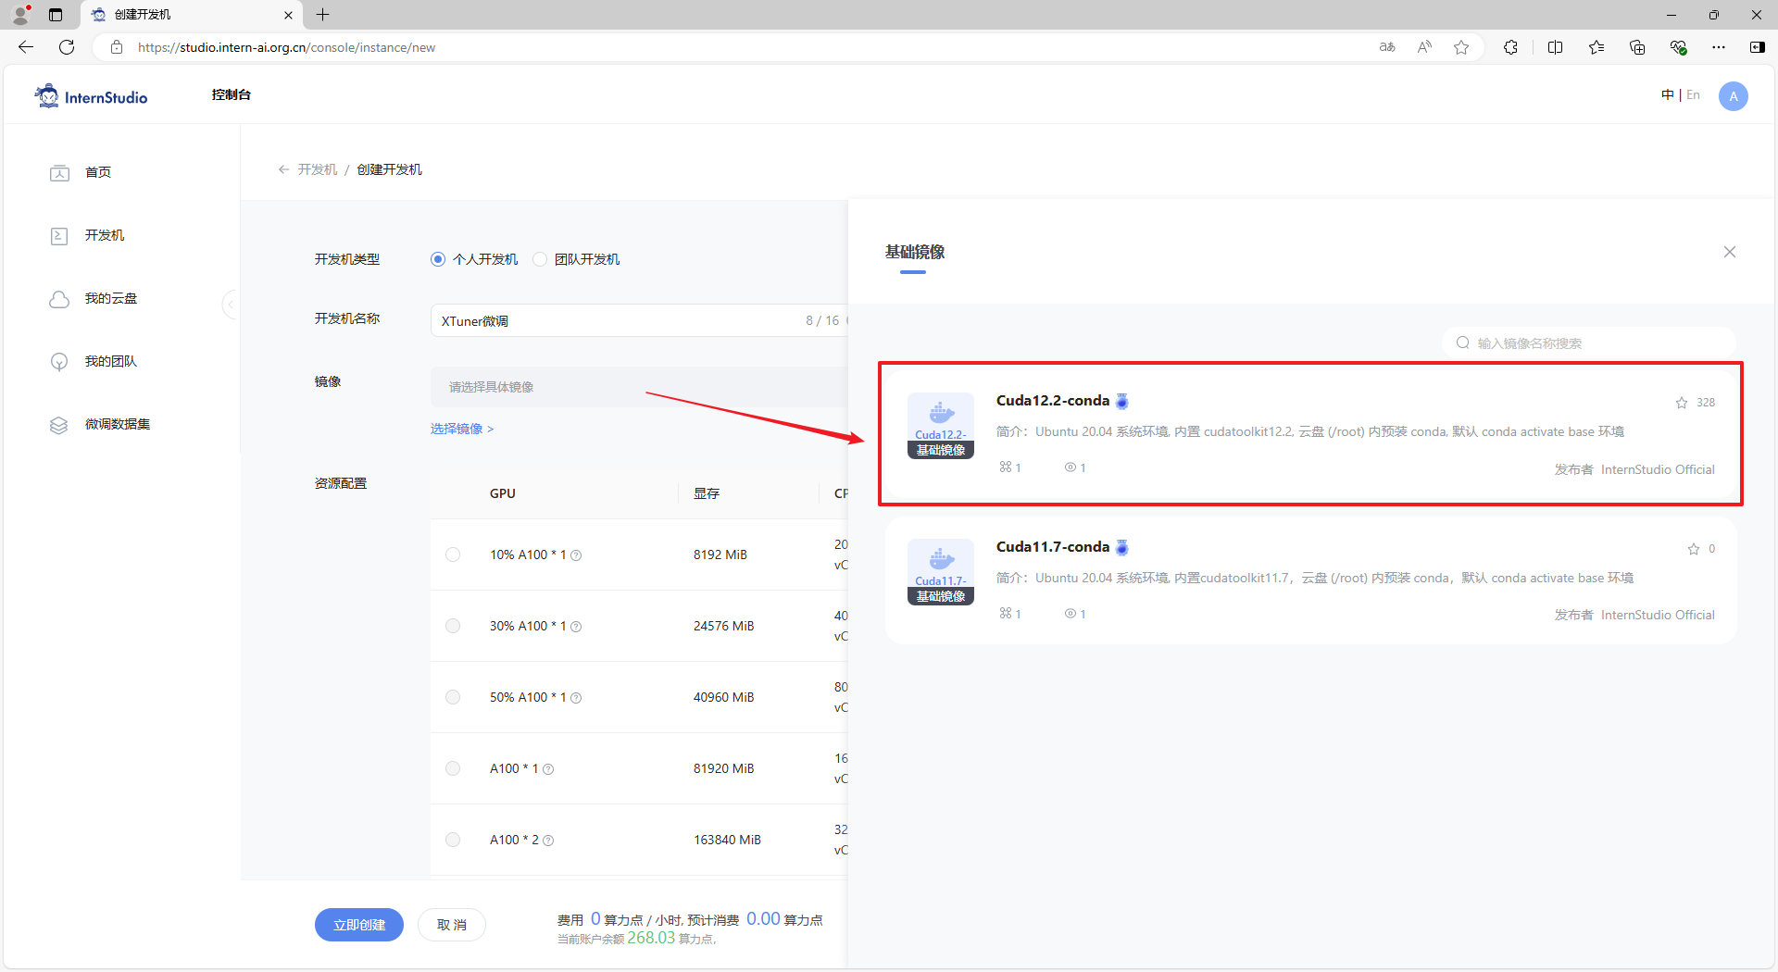Open browser settings and more menu
Viewport: 1778px width, 972px height.
[1719, 47]
